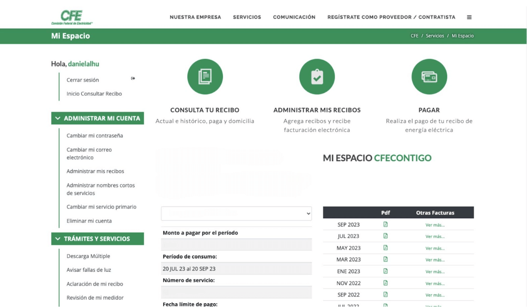Click the Administrar Mis Recibos clipboard icon
Viewport: 527px width, 308px height.
click(317, 77)
